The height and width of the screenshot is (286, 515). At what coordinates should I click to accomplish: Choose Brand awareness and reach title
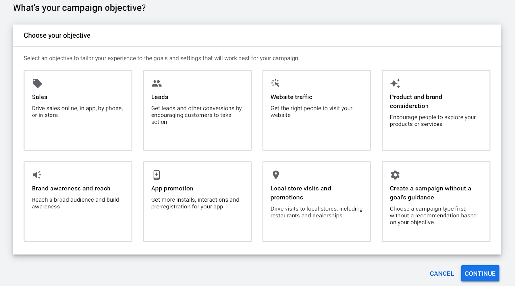(x=71, y=188)
